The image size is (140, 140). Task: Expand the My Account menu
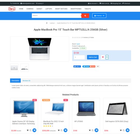(x=93, y=3)
